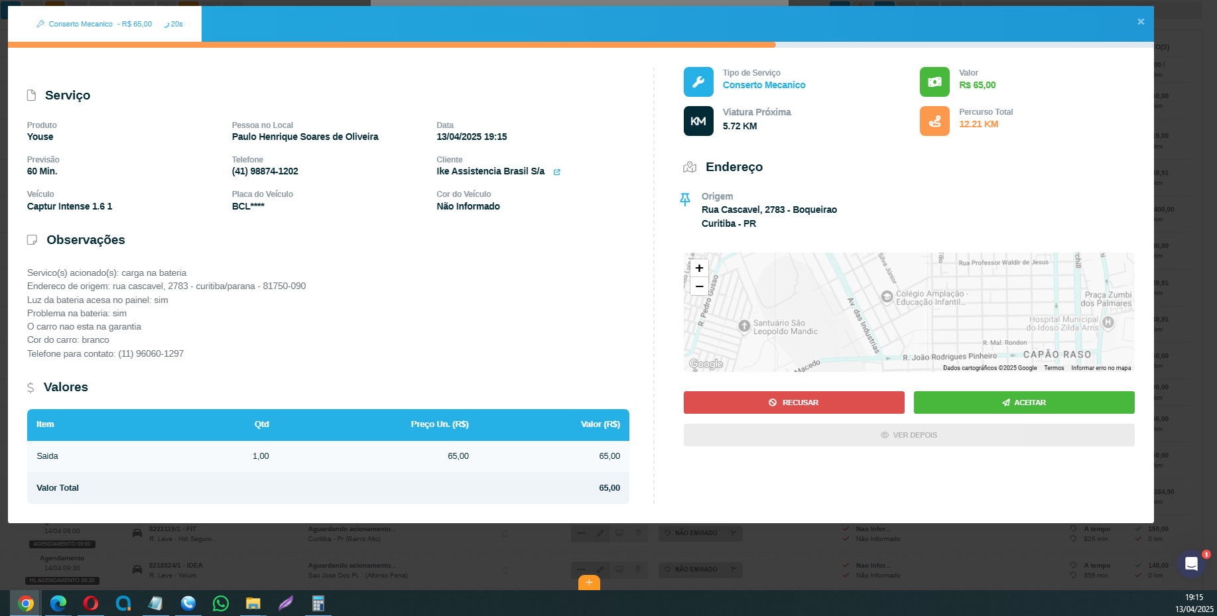
Task: Click the Valor Total row label
Action: pos(58,488)
